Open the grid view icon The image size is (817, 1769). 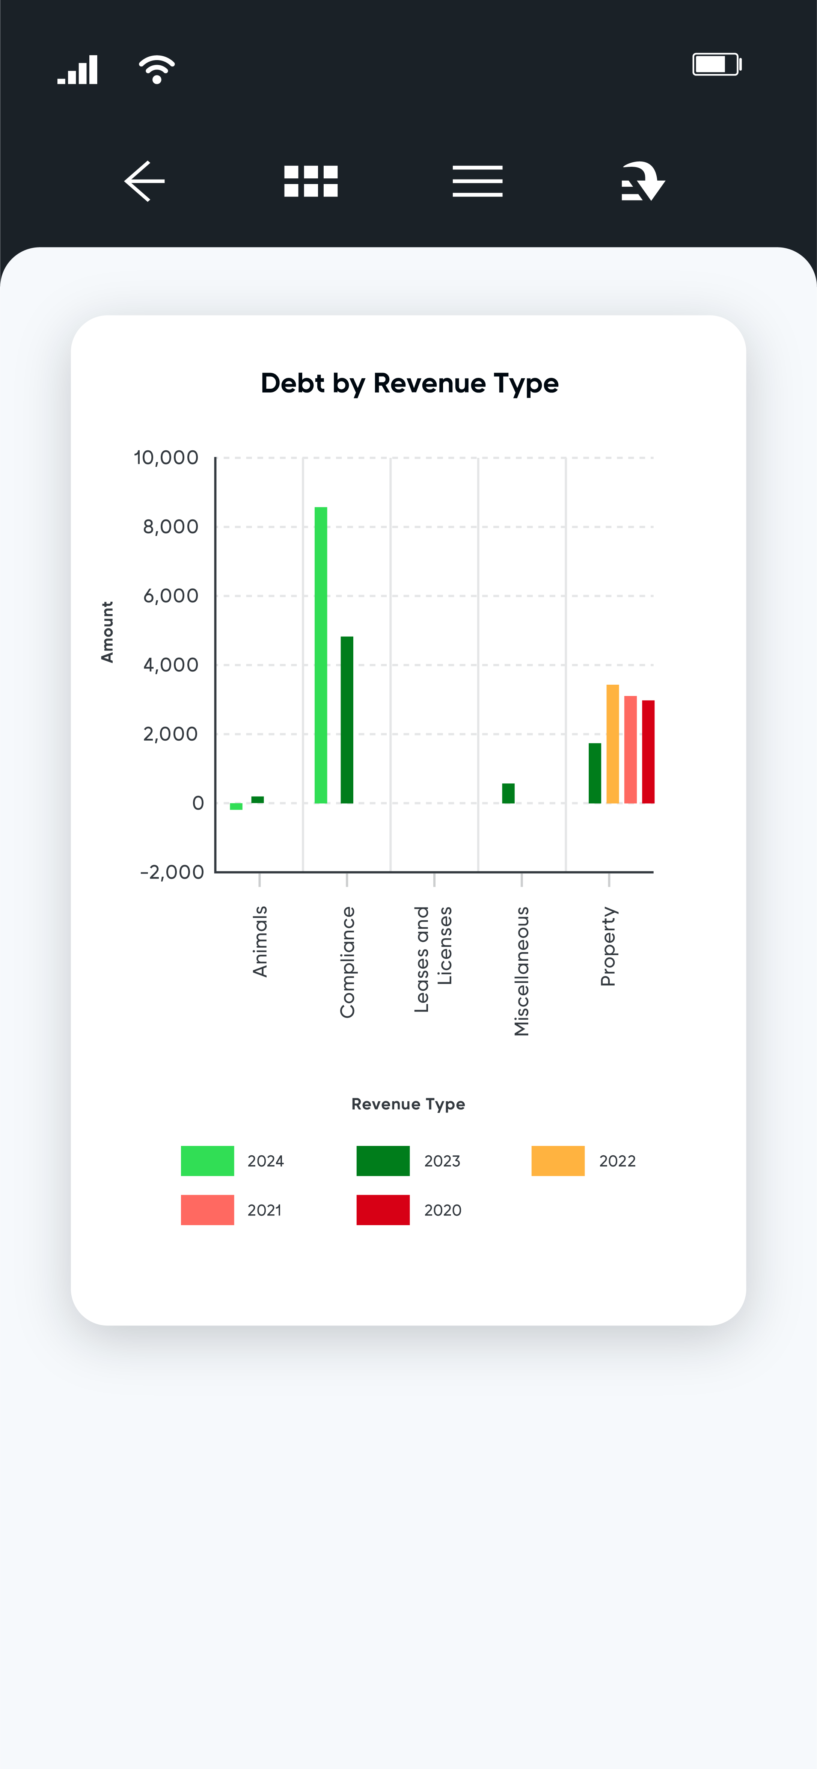pyautogui.click(x=311, y=181)
